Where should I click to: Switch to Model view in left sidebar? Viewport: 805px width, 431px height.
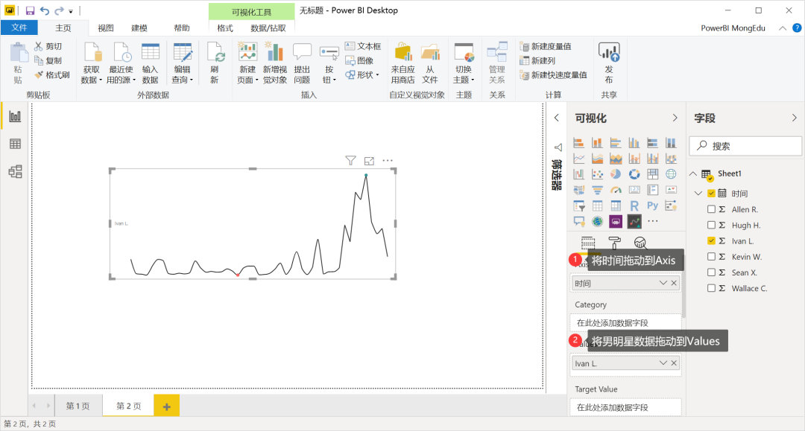click(15, 172)
